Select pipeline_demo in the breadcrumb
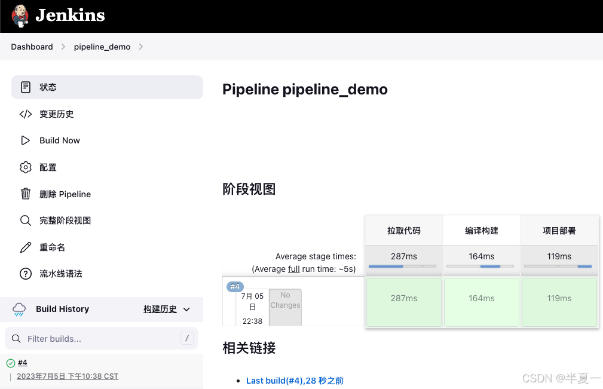Viewport: 603px width, 389px height. click(102, 47)
